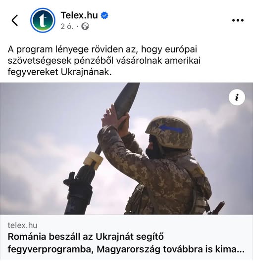Screen dimensions: 253x267
Task: Click the blue arrow on the helmet
Action: coord(171,129)
